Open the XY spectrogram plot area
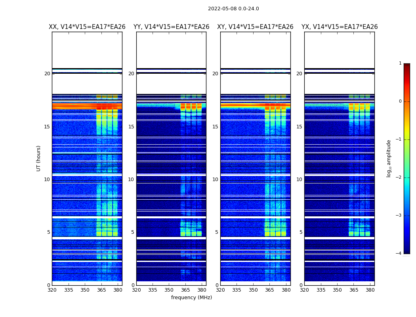The width and height of the screenshot is (416, 317). tap(255, 158)
